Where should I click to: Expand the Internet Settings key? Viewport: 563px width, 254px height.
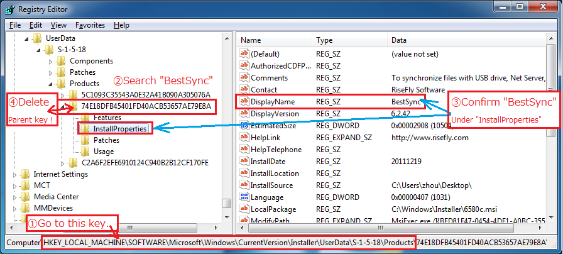(14, 174)
